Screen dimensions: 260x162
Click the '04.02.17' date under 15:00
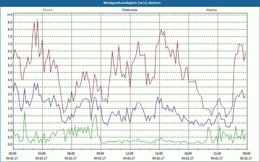pyautogui.click(x=158, y=158)
